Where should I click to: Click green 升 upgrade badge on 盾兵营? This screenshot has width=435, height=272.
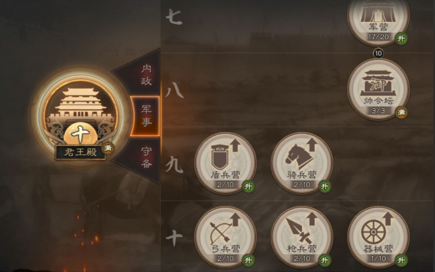tap(248, 186)
